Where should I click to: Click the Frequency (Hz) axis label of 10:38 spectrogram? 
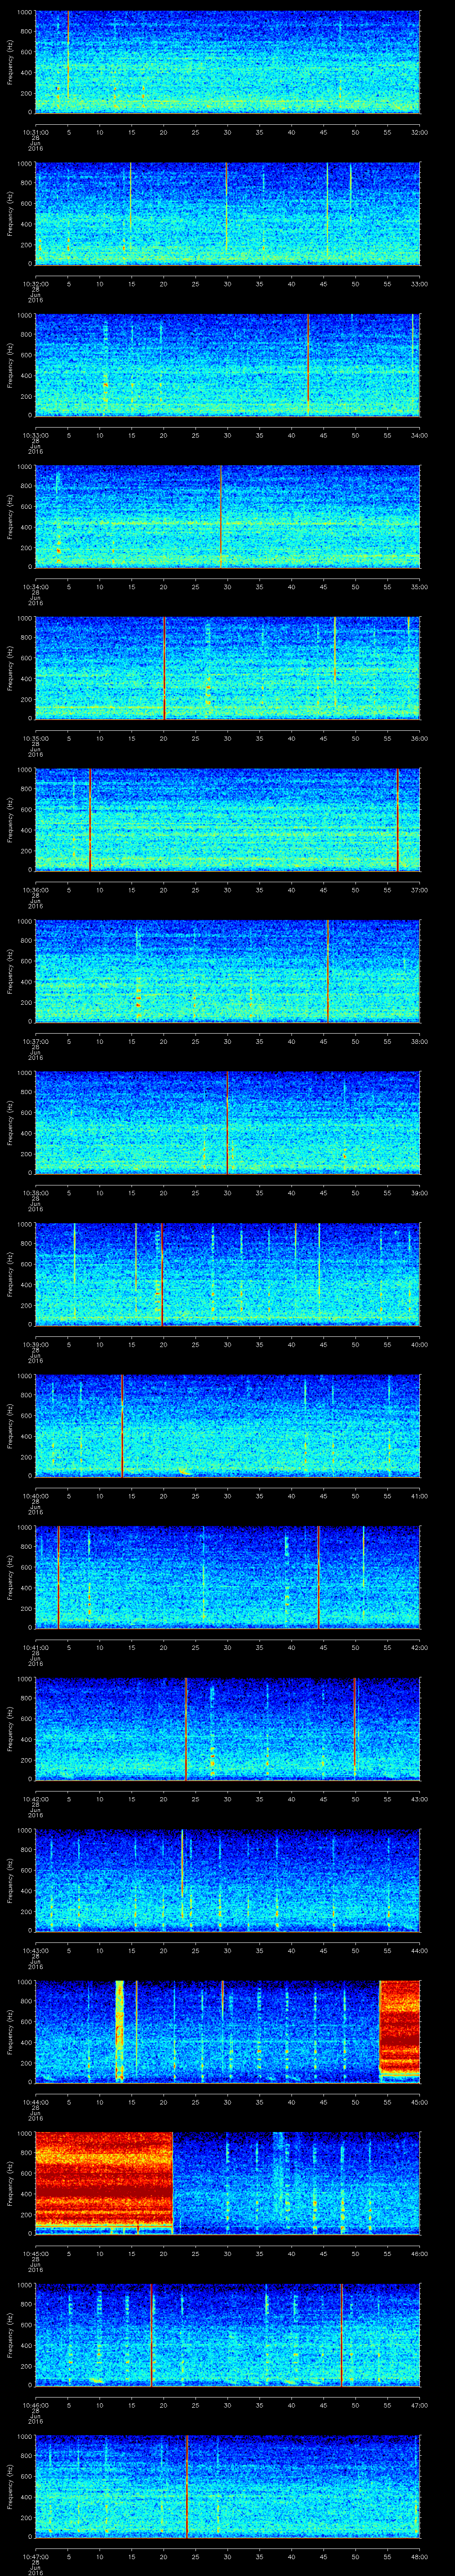click(x=10, y=1122)
